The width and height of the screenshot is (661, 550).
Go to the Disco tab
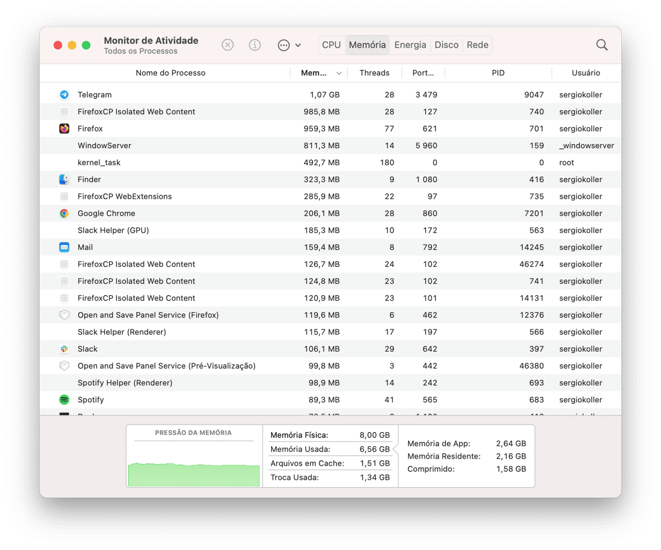pos(447,45)
